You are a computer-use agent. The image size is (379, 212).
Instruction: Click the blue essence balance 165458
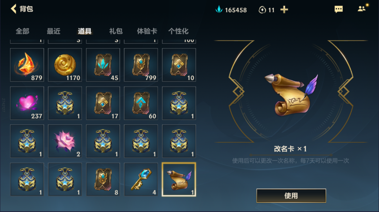(231, 10)
